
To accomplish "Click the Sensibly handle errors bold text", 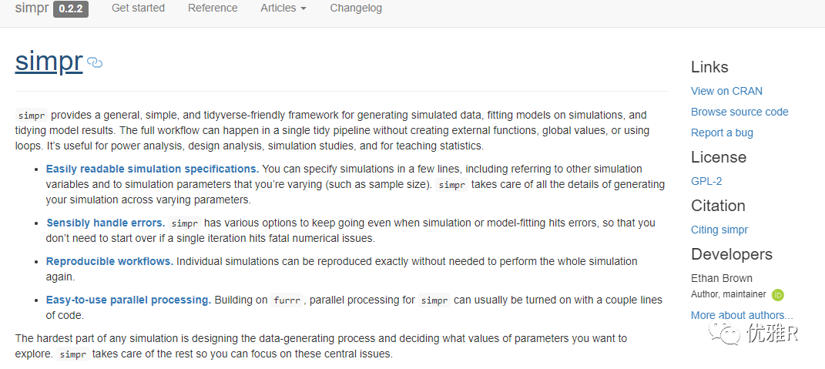I will tap(106, 223).
